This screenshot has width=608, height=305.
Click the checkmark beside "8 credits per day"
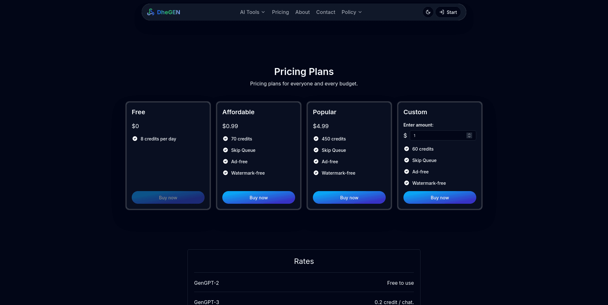pos(135,139)
